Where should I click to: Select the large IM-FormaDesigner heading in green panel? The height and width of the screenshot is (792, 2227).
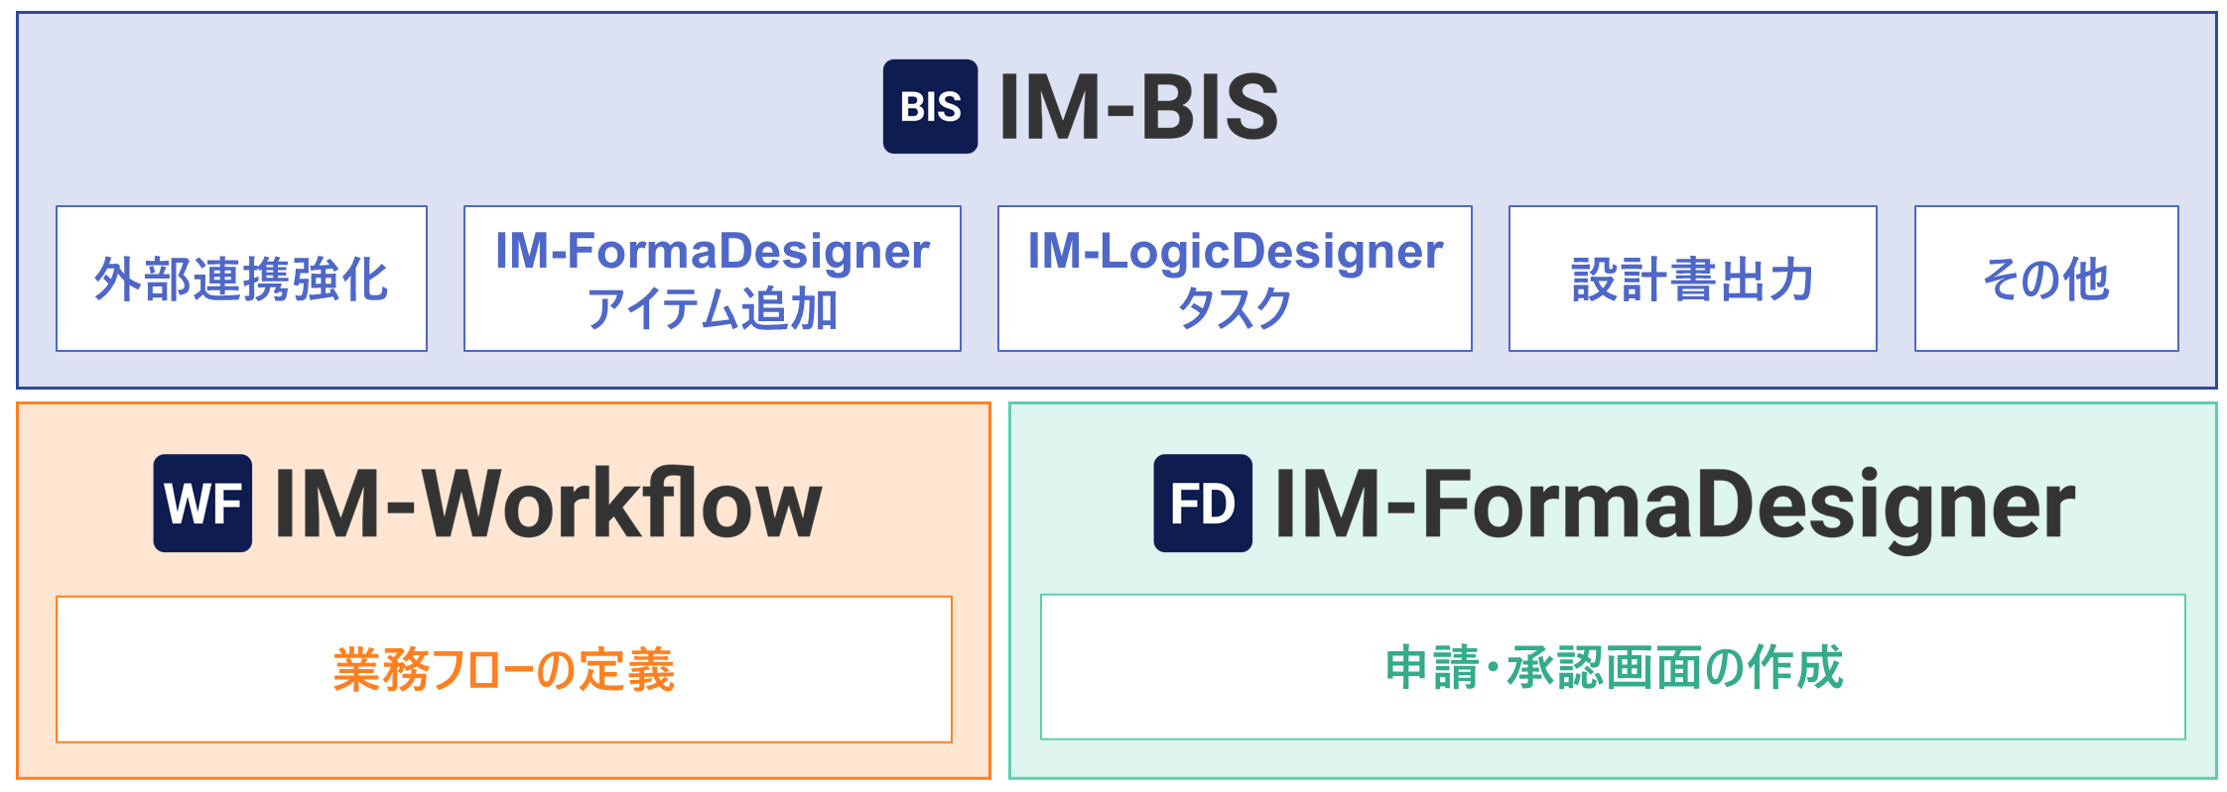(x=1675, y=508)
